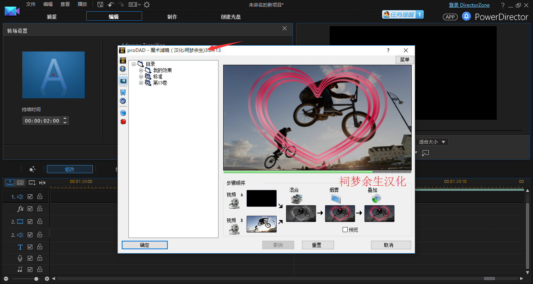The image size is (533, 284).
Task: Open the binoculars search icon
Action: tap(123, 92)
